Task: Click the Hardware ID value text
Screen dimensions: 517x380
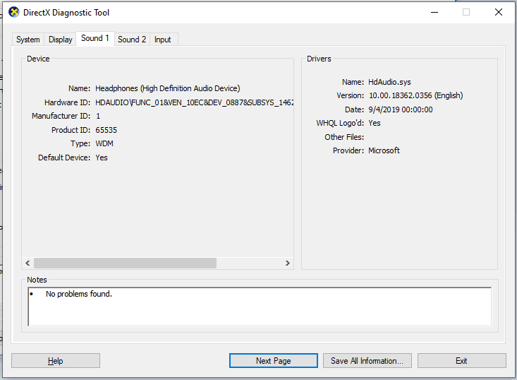Action: [194, 102]
